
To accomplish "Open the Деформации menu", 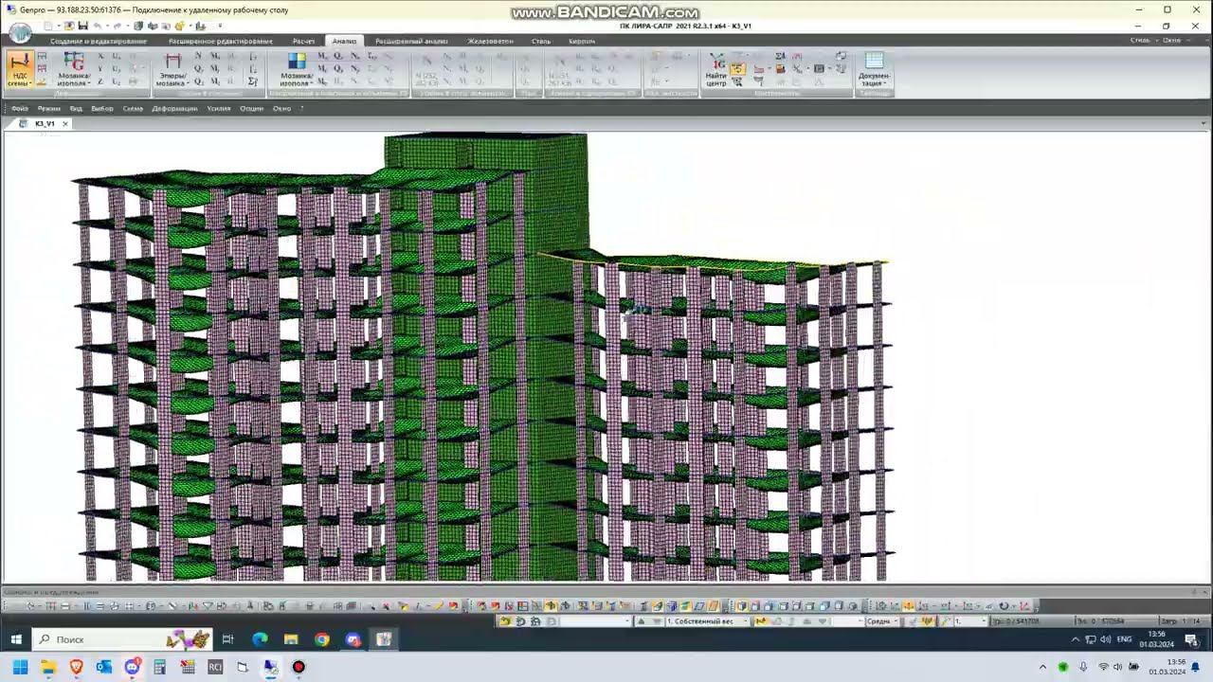I will (x=174, y=109).
